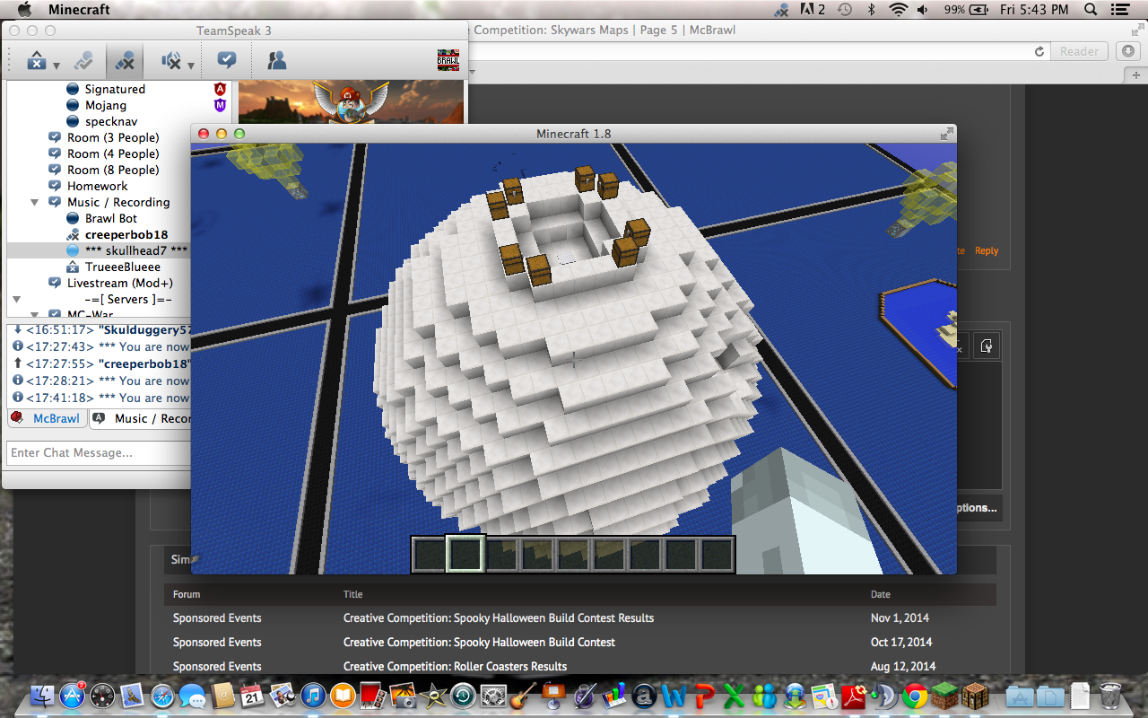Viewport: 1148px width, 718px height.
Task: Open the Away status dropdown arrow
Action: click(57, 66)
